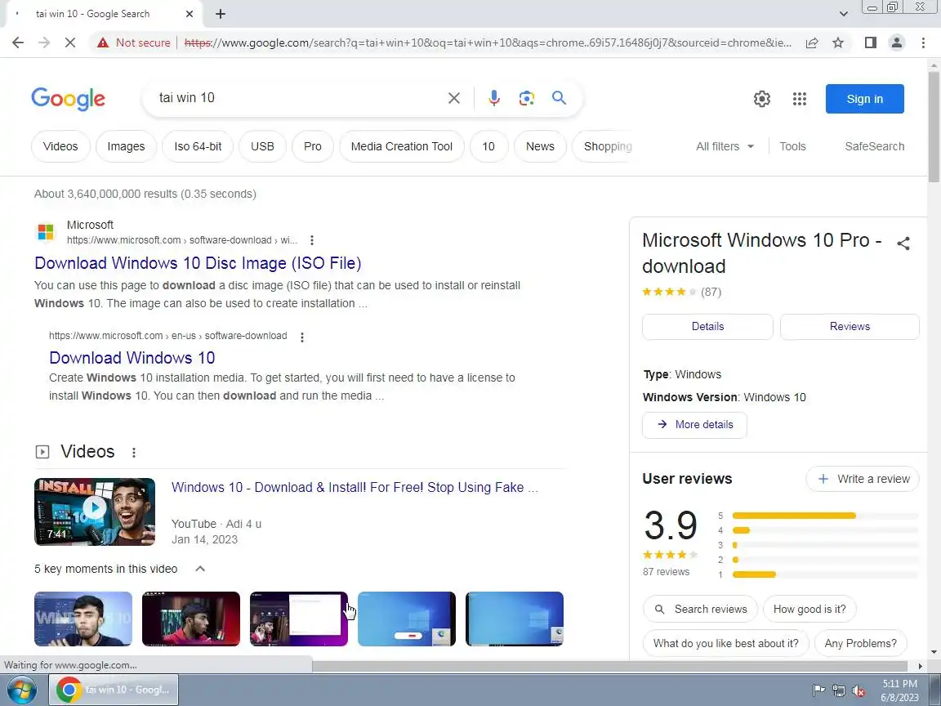
Task: Filter results by Videos
Action: point(60,146)
